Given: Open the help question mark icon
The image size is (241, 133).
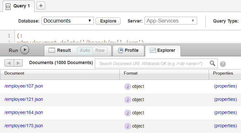Looking at the screenshot, I should 223,64.
